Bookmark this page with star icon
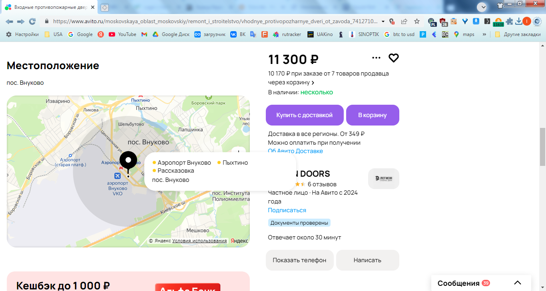 (417, 22)
